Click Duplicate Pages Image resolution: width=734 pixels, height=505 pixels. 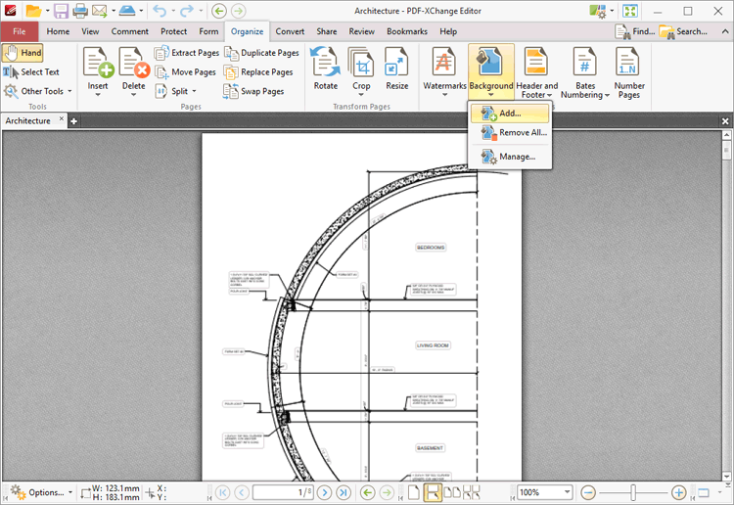261,53
